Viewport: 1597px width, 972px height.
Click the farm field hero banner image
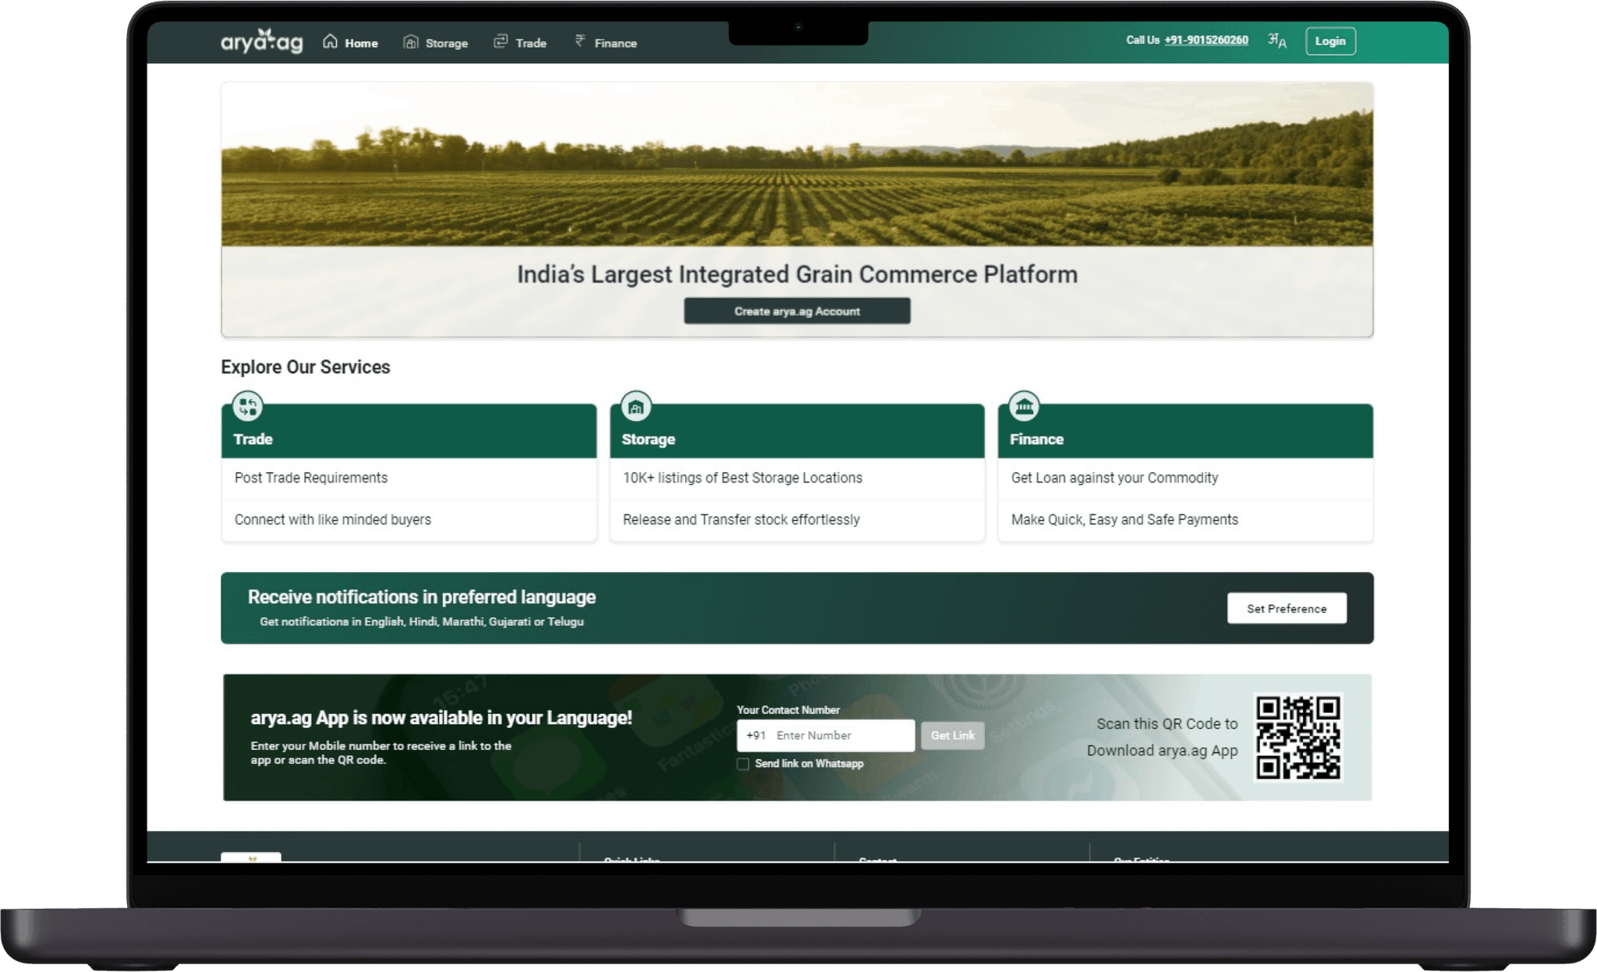click(x=797, y=165)
